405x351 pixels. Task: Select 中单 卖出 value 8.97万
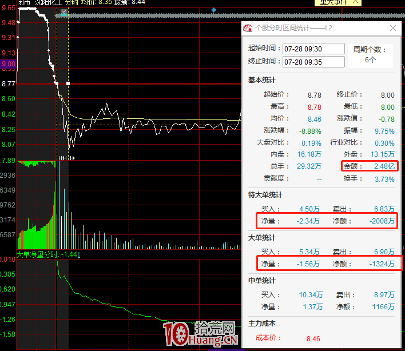384,295
